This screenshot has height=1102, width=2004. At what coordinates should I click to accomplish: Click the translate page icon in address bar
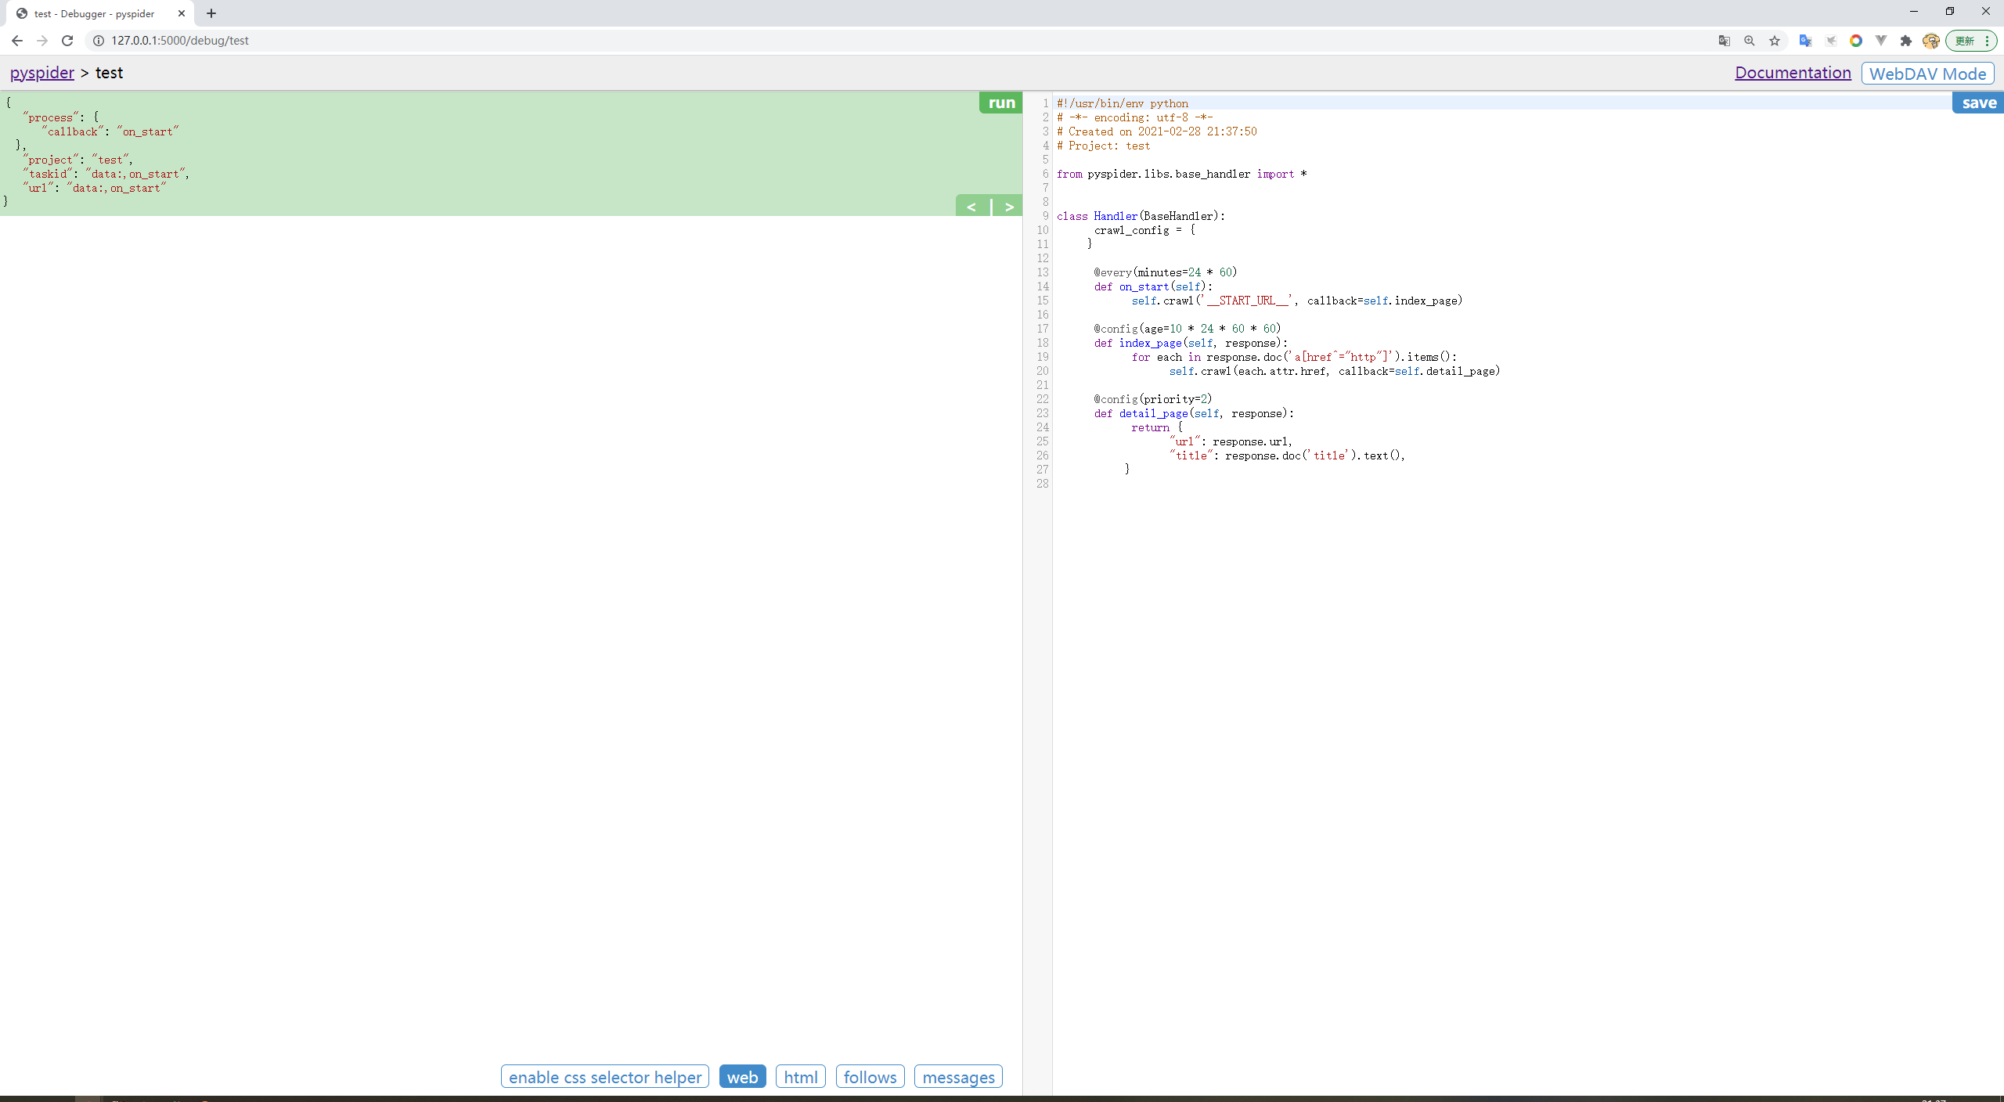point(1724,41)
